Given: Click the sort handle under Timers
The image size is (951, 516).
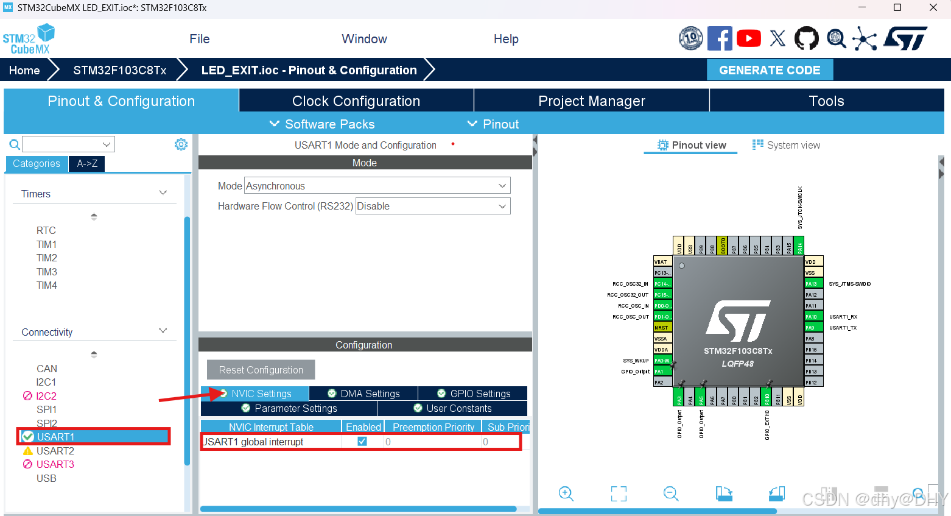Looking at the screenshot, I should (x=94, y=216).
